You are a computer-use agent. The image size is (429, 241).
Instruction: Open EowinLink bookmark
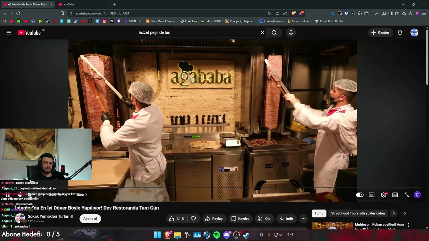click(x=189, y=21)
